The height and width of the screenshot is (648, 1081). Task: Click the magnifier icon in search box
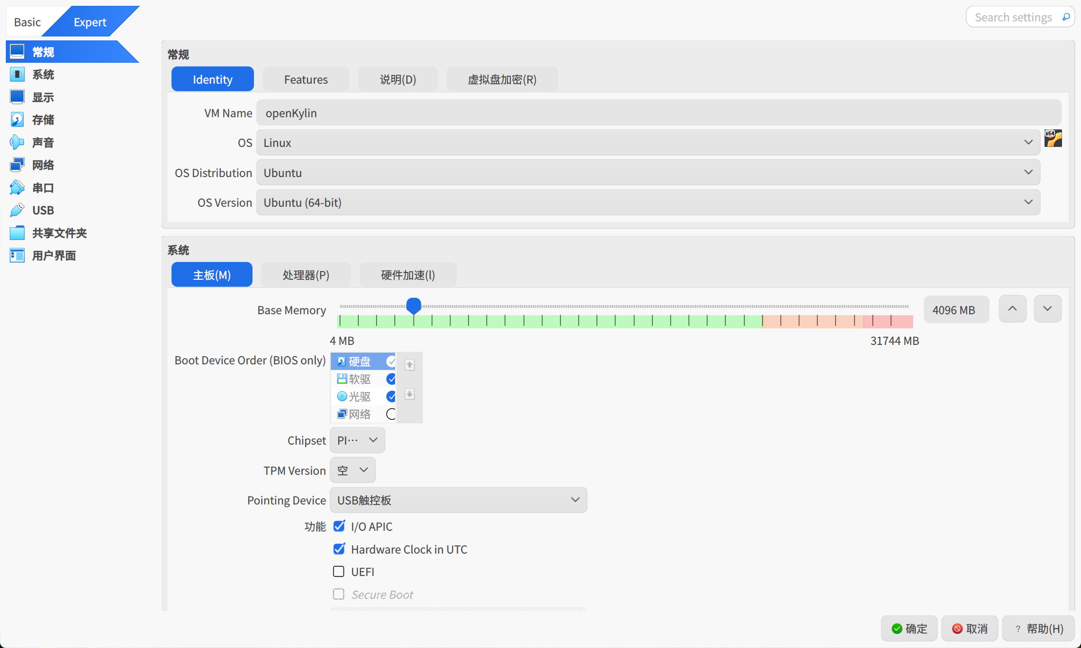point(1066,17)
